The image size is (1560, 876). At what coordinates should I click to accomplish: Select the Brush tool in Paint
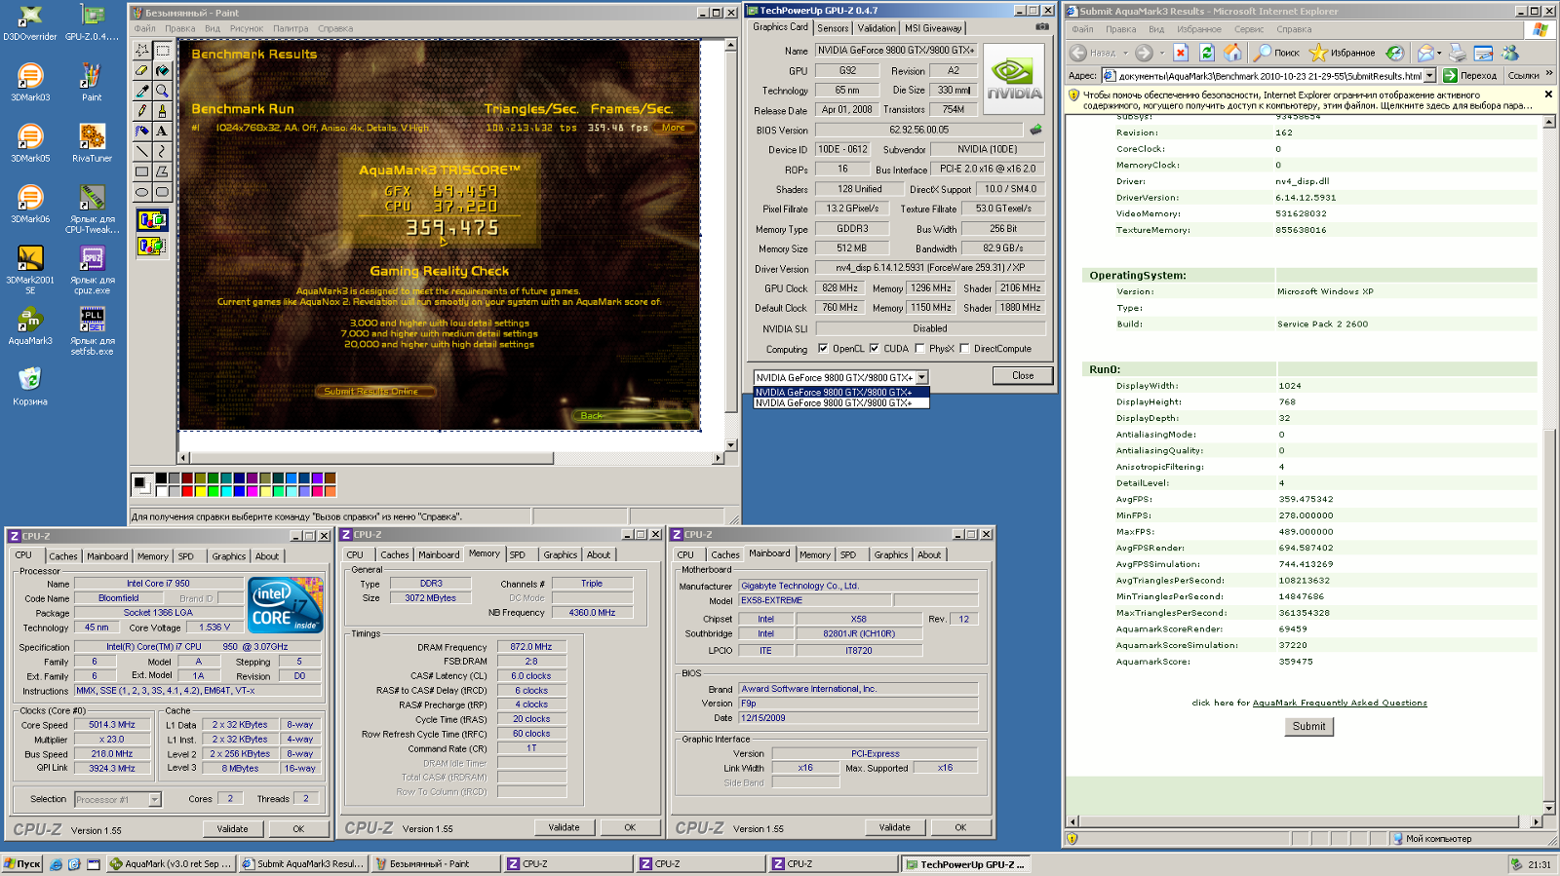[x=162, y=111]
